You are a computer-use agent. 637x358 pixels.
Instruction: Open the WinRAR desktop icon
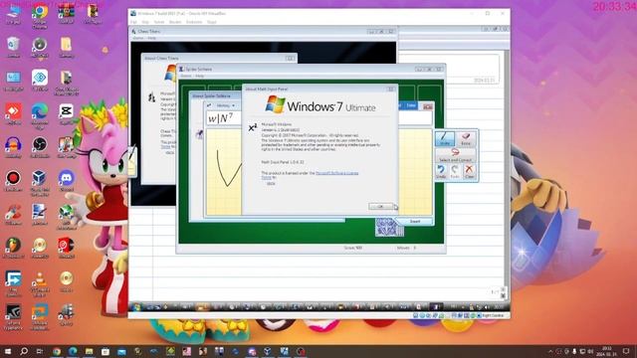[66, 14]
